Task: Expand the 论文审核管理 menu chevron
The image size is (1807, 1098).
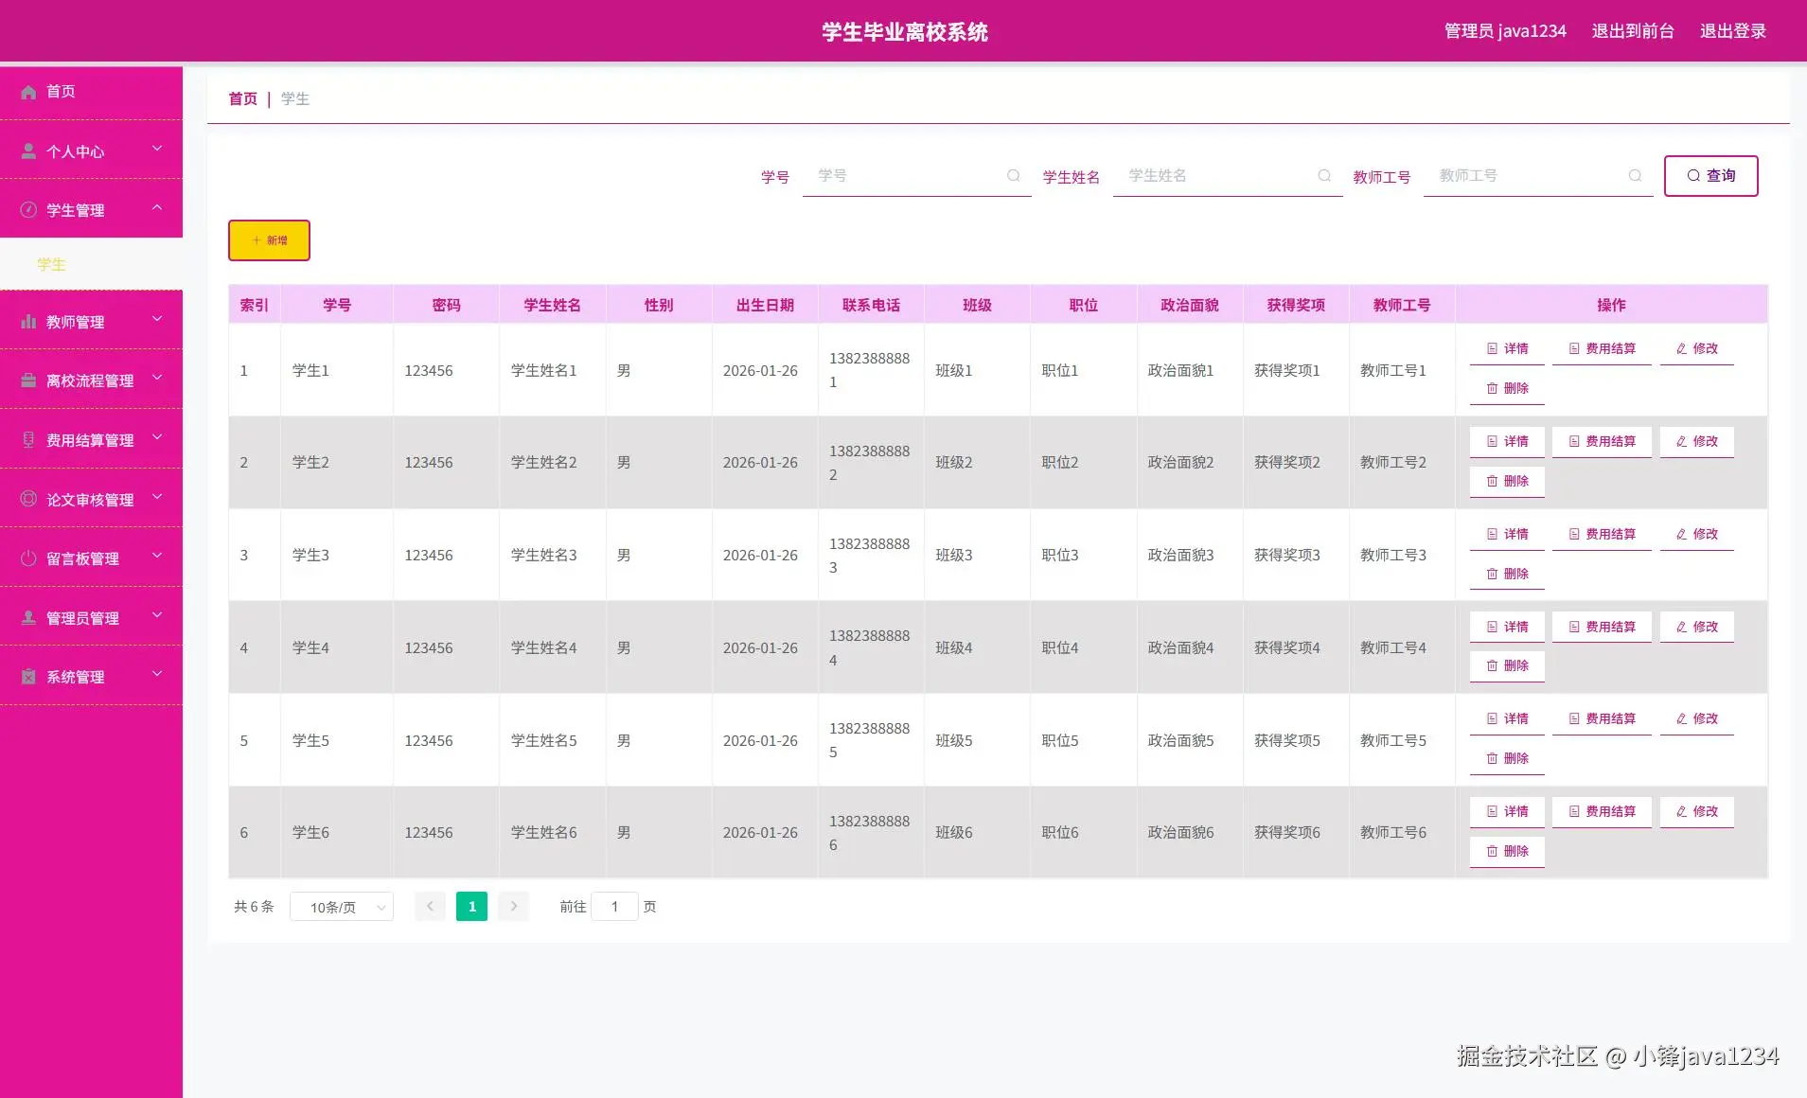Action: click(157, 496)
